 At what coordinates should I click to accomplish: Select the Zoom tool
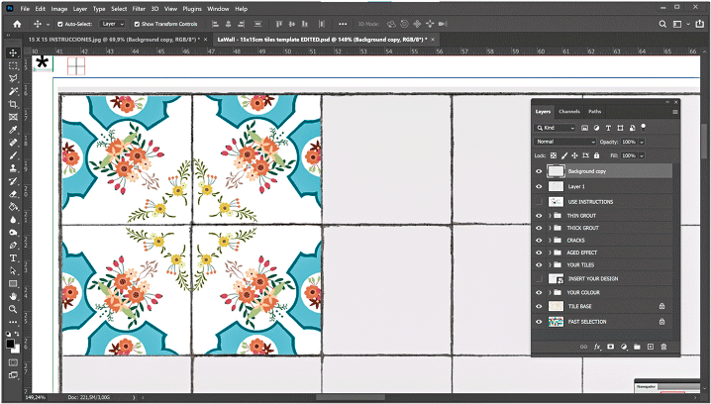[x=13, y=309]
